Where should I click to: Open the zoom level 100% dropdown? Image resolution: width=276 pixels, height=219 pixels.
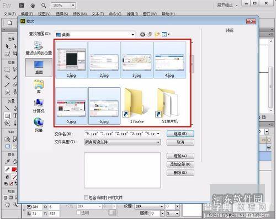click(73, 6)
